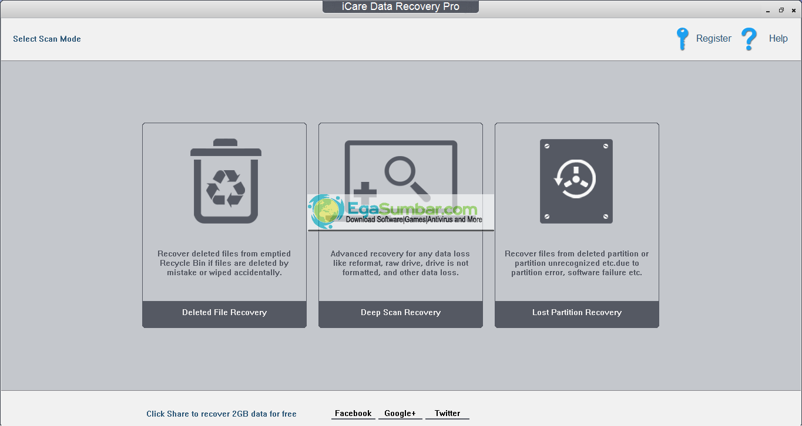Click the recycle bin icon for deleted files
This screenshot has width=802, height=426.
226,181
